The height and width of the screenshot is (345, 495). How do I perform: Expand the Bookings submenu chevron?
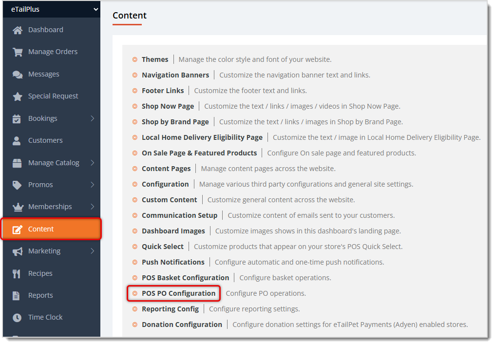pos(92,118)
